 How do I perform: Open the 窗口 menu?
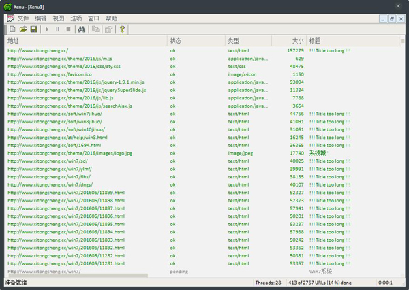coord(93,18)
